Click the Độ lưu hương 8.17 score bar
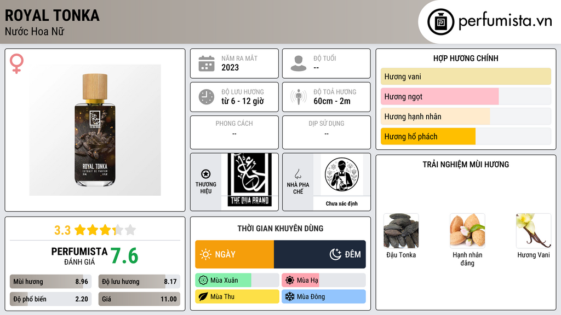This screenshot has width=561, height=315. [139, 282]
